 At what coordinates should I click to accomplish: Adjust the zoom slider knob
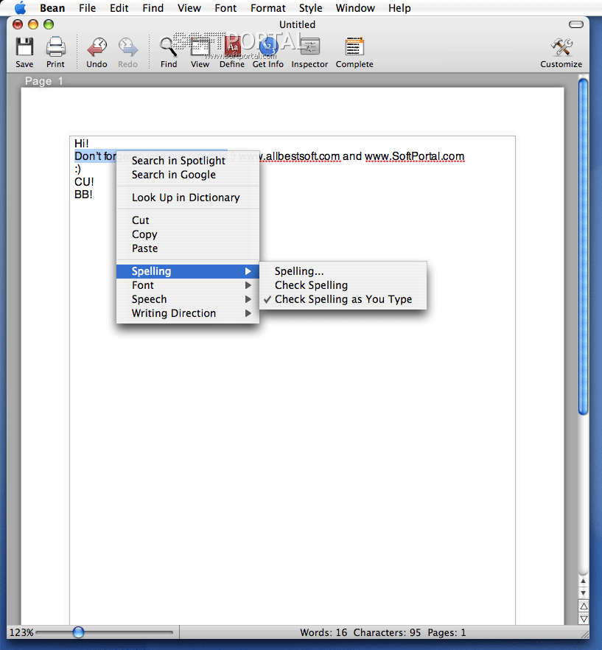click(78, 632)
